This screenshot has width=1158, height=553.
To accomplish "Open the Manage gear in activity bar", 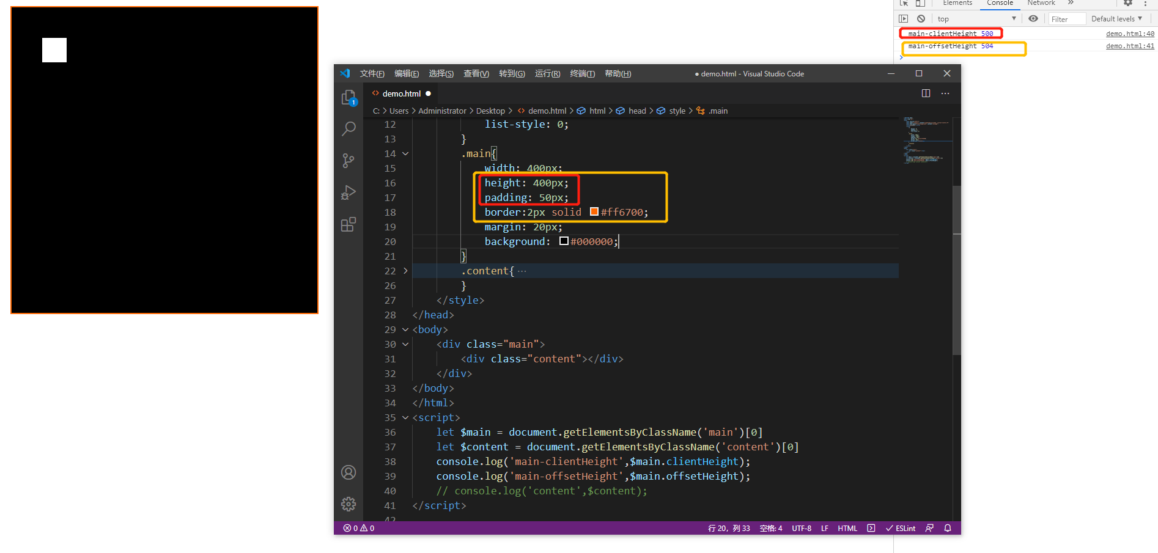I will (349, 504).
